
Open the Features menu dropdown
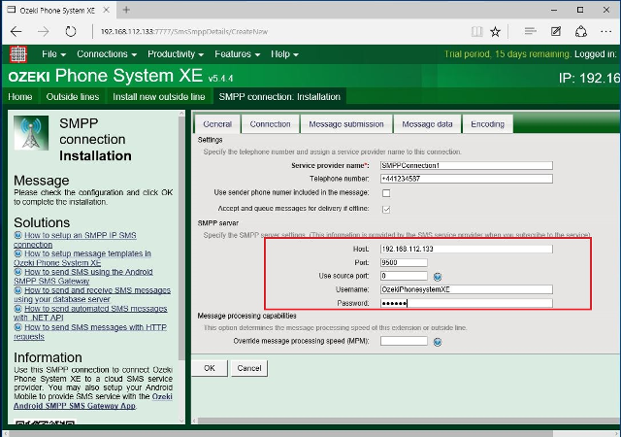tap(237, 54)
